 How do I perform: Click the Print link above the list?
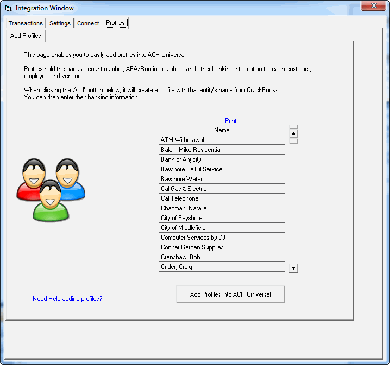point(230,121)
